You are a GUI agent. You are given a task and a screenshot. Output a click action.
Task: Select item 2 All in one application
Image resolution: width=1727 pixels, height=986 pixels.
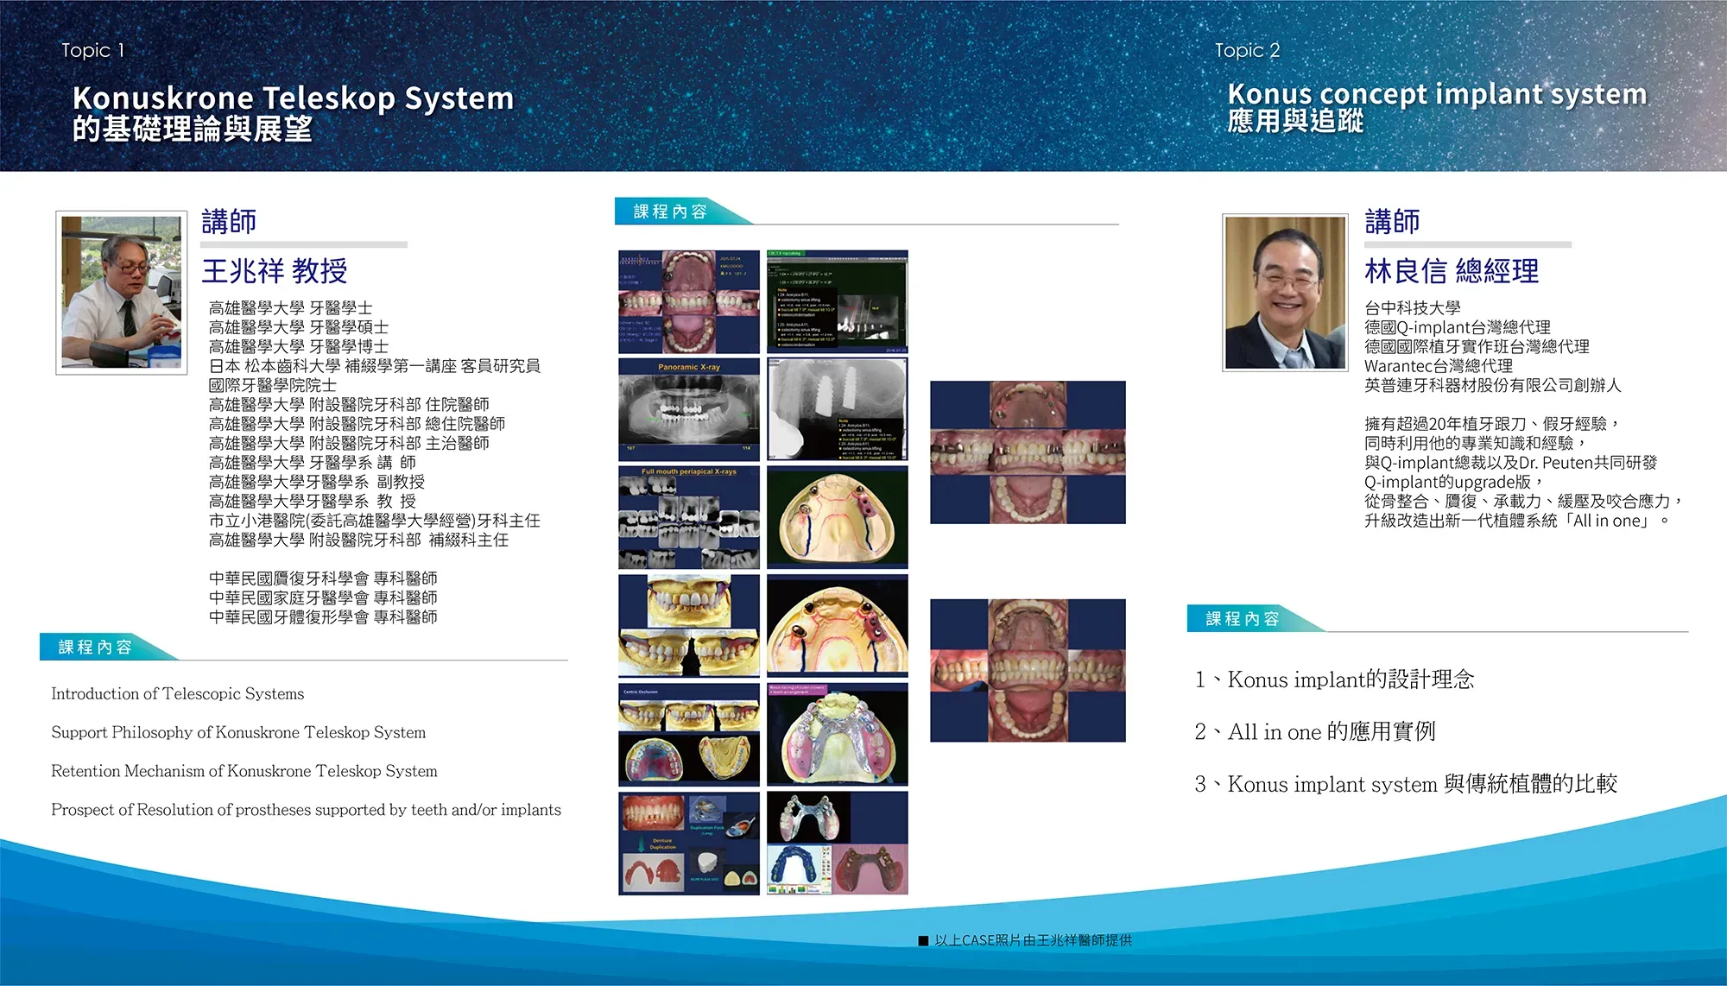tap(1315, 731)
